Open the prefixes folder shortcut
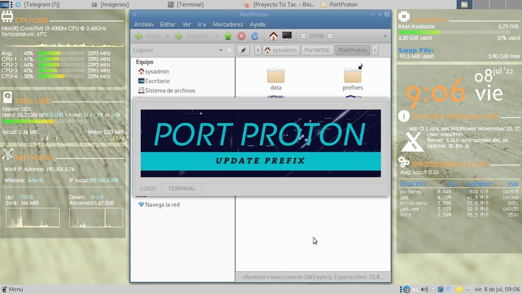This screenshot has width=522, height=294. click(x=352, y=75)
